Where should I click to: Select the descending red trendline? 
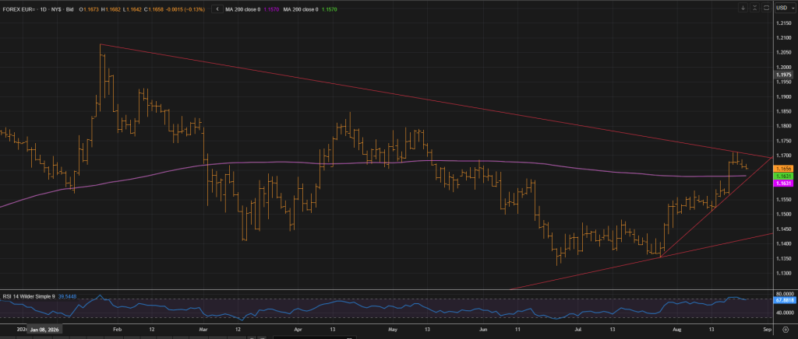click(x=436, y=101)
